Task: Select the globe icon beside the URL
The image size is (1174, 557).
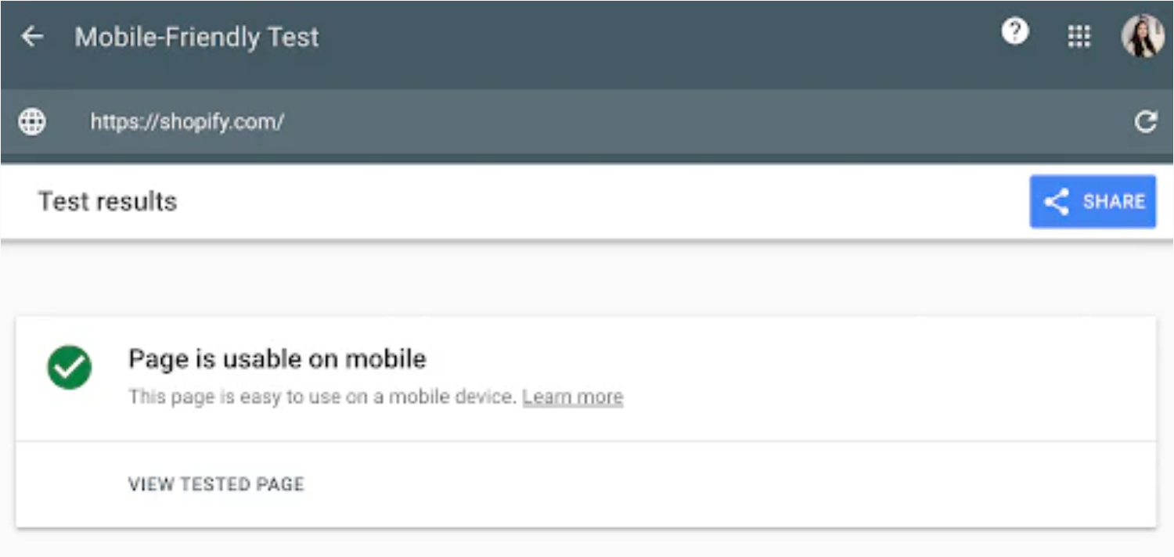Action: pyautogui.click(x=31, y=122)
